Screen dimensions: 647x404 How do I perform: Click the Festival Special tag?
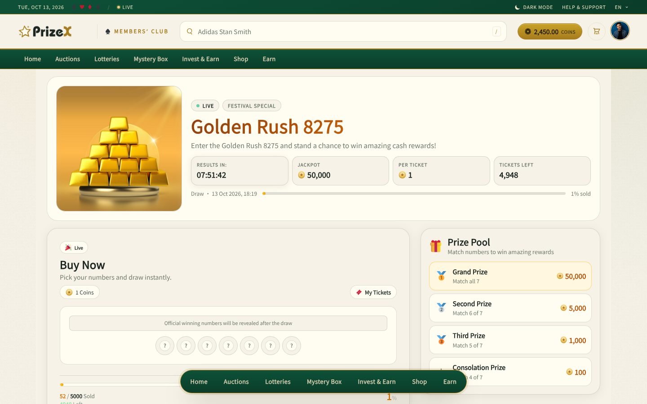(x=252, y=105)
